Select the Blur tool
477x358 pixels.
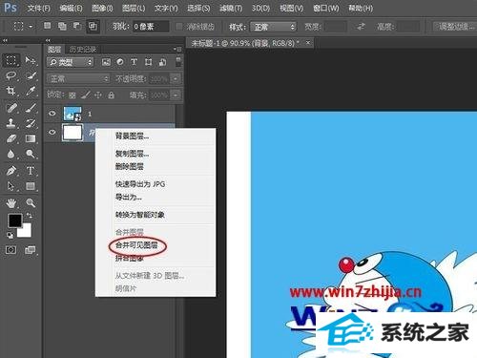[11, 154]
